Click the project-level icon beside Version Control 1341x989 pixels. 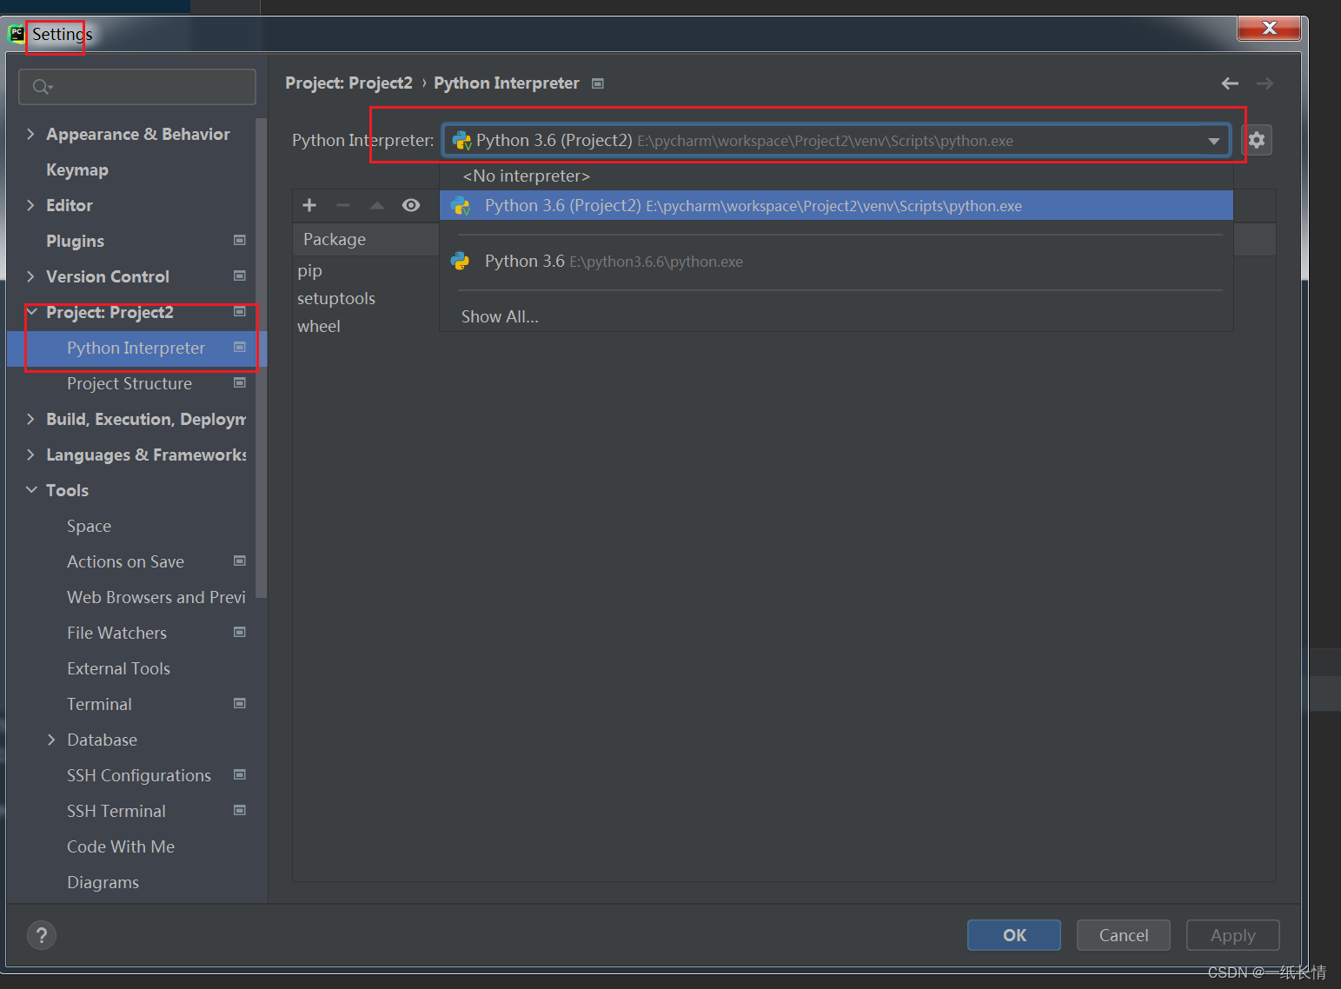click(240, 275)
